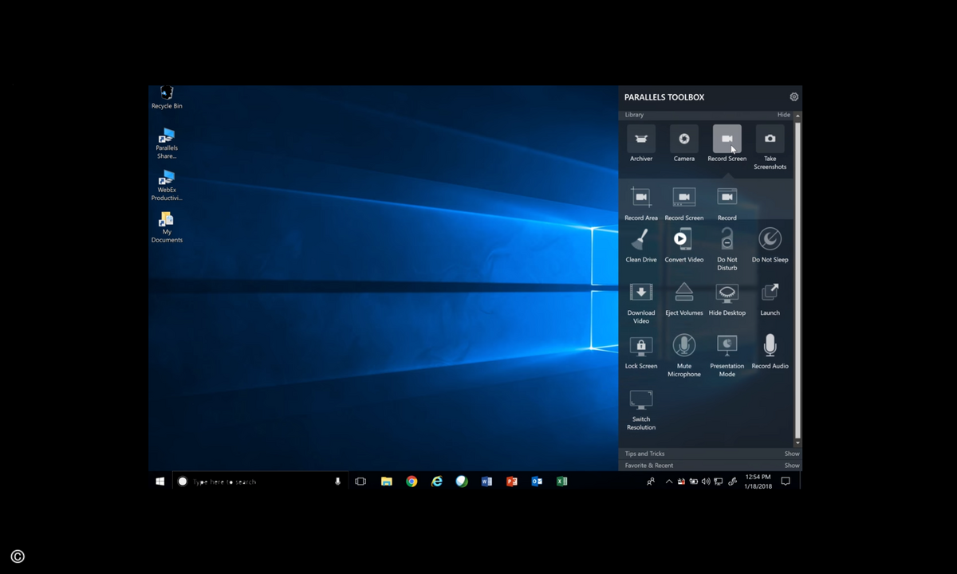957x574 pixels.
Task: Expand the hidden system tray icons chevron
Action: click(x=669, y=482)
